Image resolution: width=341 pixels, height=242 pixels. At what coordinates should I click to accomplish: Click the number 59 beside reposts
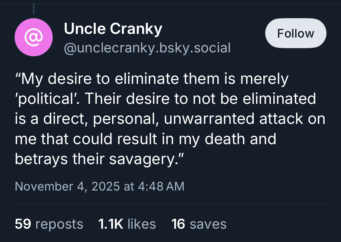(23, 224)
